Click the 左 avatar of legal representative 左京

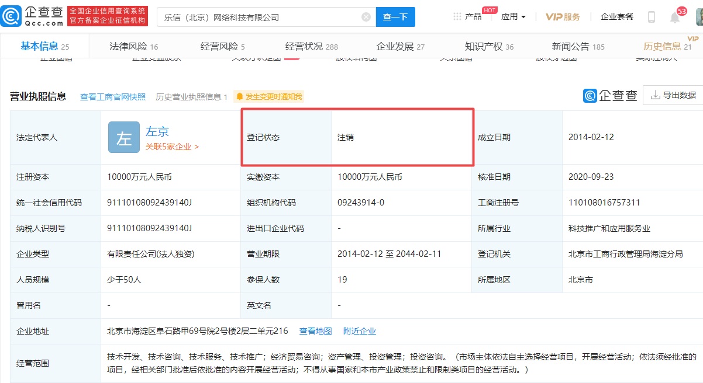pos(123,137)
